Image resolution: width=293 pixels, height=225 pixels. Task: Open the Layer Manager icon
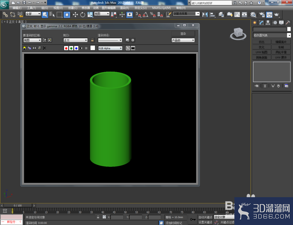click(221, 15)
